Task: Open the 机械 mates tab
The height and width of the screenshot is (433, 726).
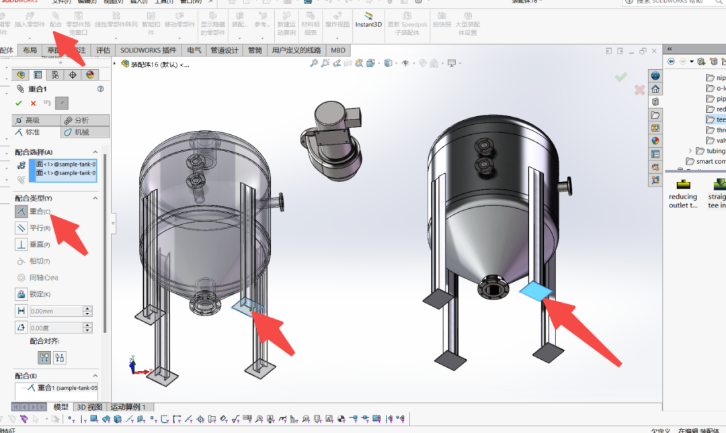Action: pyautogui.click(x=85, y=132)
